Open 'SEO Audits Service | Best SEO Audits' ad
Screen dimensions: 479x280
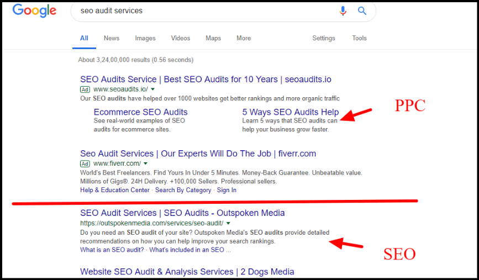[206, 80]
